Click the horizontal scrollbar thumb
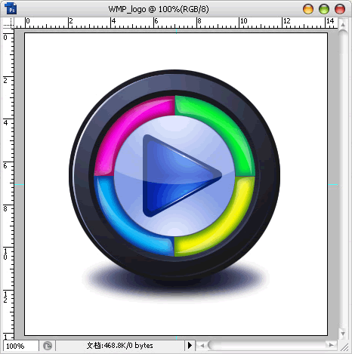The image size is (352, 354). (x=215, y=346)
